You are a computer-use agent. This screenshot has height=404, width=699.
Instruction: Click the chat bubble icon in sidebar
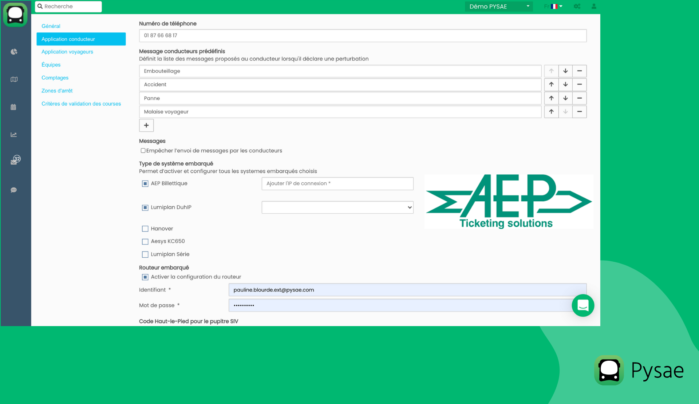(x=14, y=190)
